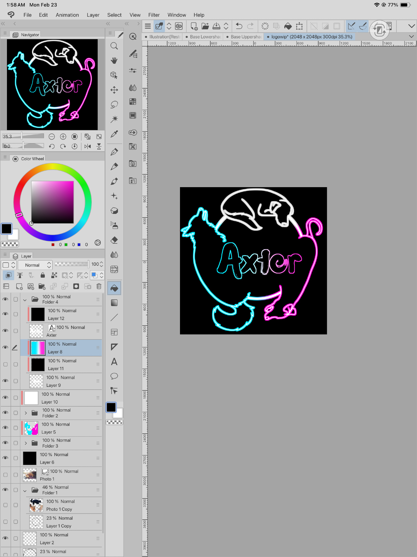417x557 pixels.
Task: Select the Layer 5 thumbnail
Action: pos(31,428)
